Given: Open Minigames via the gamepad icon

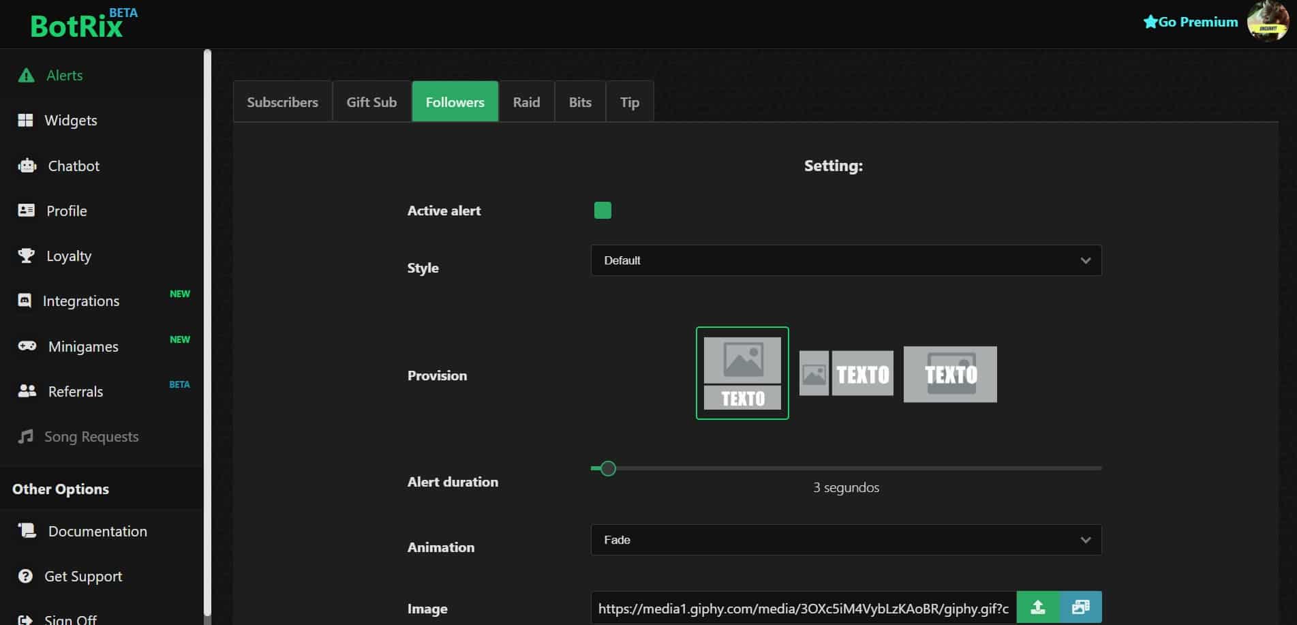Looking at the screenshot, I should click(25, 346).
